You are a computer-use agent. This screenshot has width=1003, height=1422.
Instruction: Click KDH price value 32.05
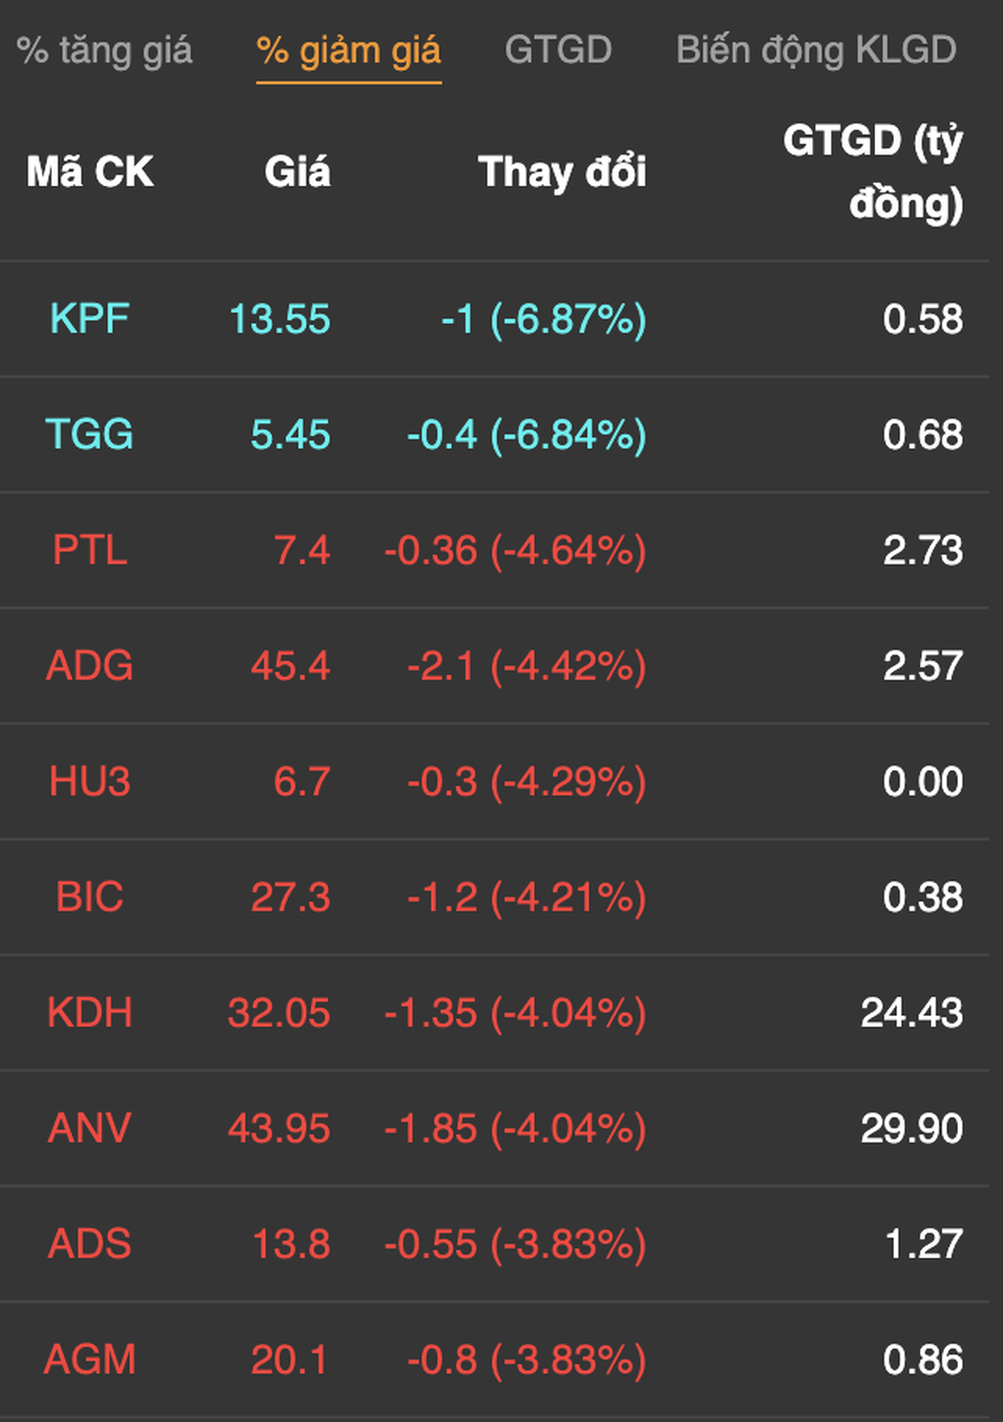278,1013
